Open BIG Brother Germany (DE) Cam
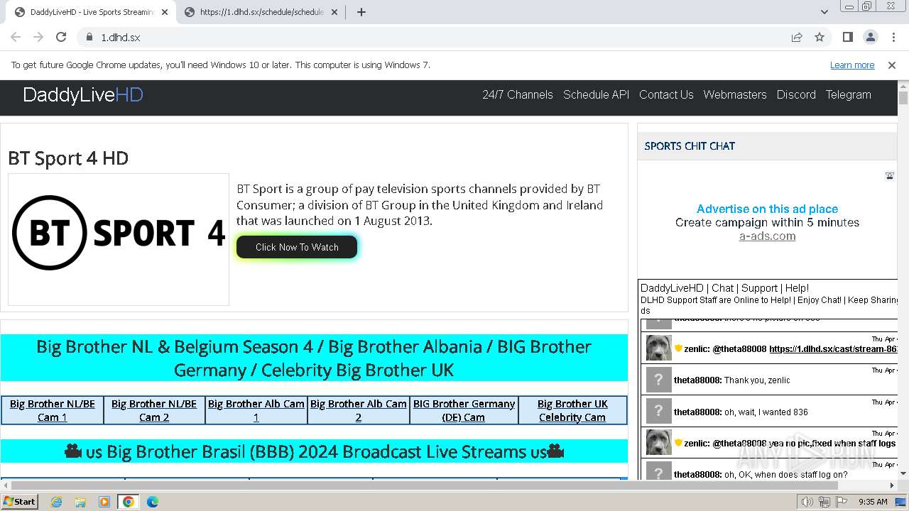 point(464,410)
